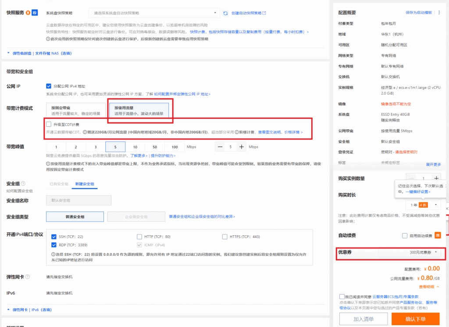
Task: Tick the 启用自动续费 checkbox
Action: coord(405,236)
